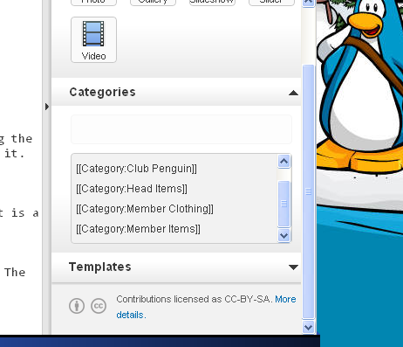Click the Creative Commons CC icon
The width and height of the screenshot is (403, 347).
tap(99, 306)
